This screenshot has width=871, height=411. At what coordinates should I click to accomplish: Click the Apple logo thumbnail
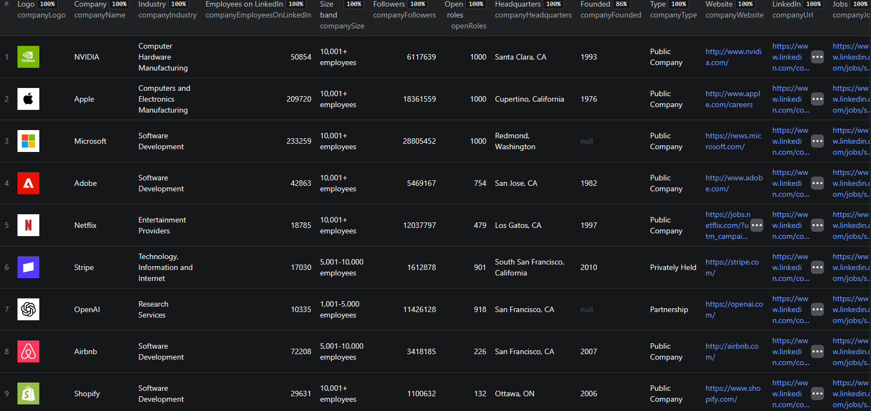(28, 99)
